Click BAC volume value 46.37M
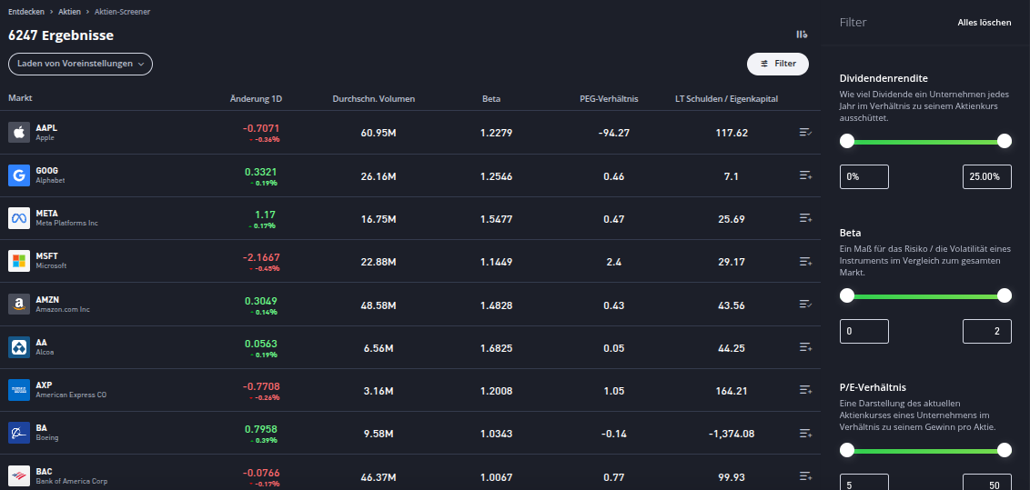This screenshot has height=490, width=1030. [x=379, y=477]
